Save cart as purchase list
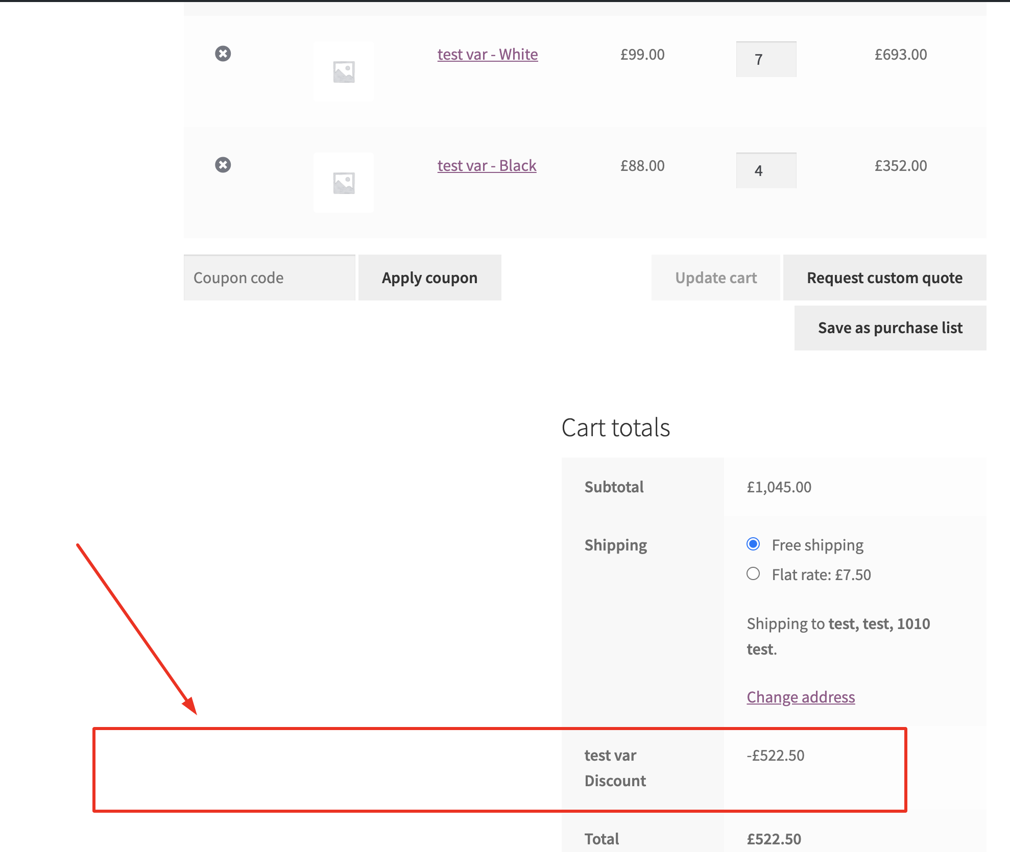1010x852 pixels. coord(890,328)
